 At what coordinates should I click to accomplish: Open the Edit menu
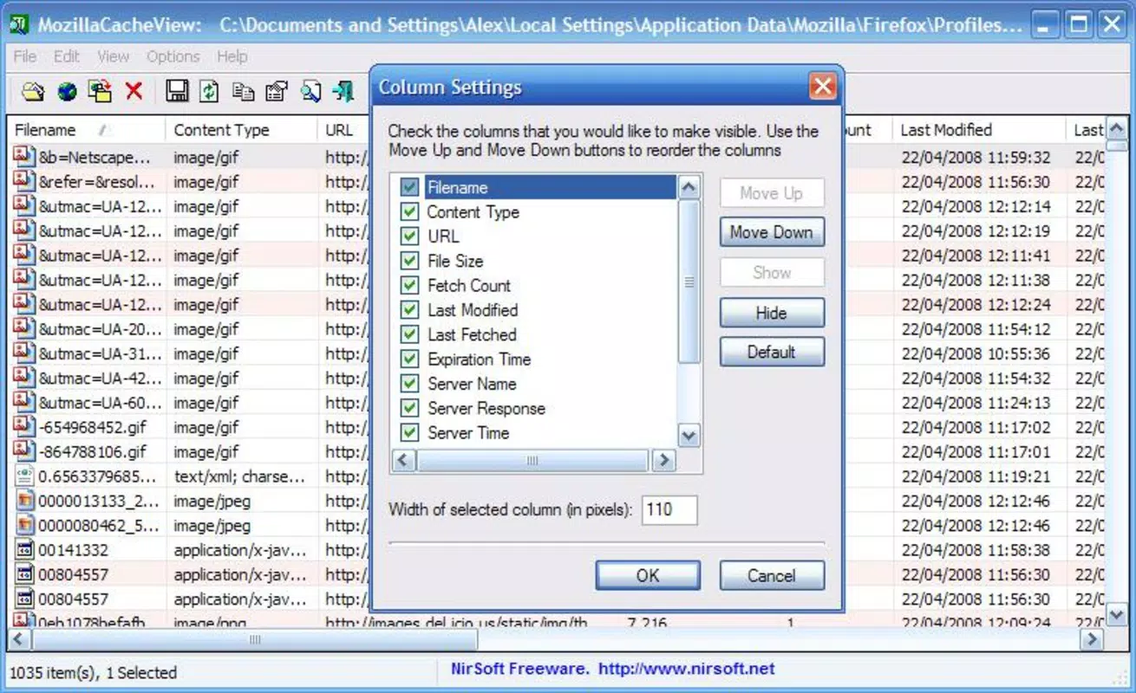(67, 57)
